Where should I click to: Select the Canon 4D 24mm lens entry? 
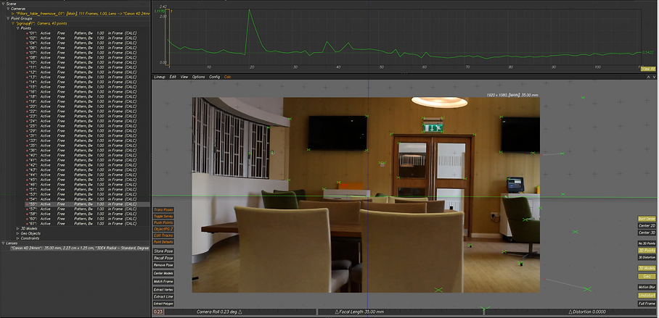pyautogui.click(x=79, y=248)
